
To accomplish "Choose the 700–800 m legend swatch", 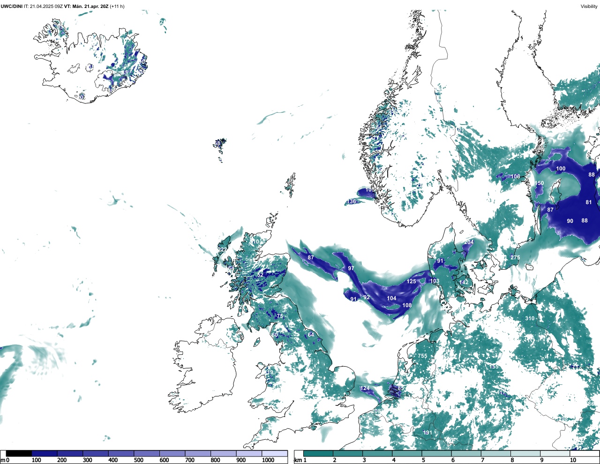I will [x=198, y=453].
